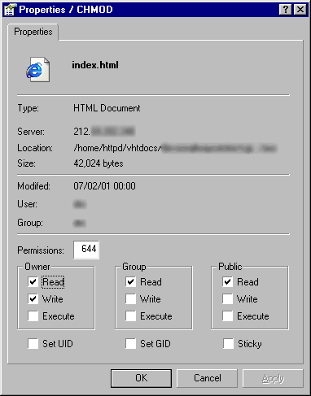Enable Public Execute permission
The image size is (311, 396).
click(227, 316)
